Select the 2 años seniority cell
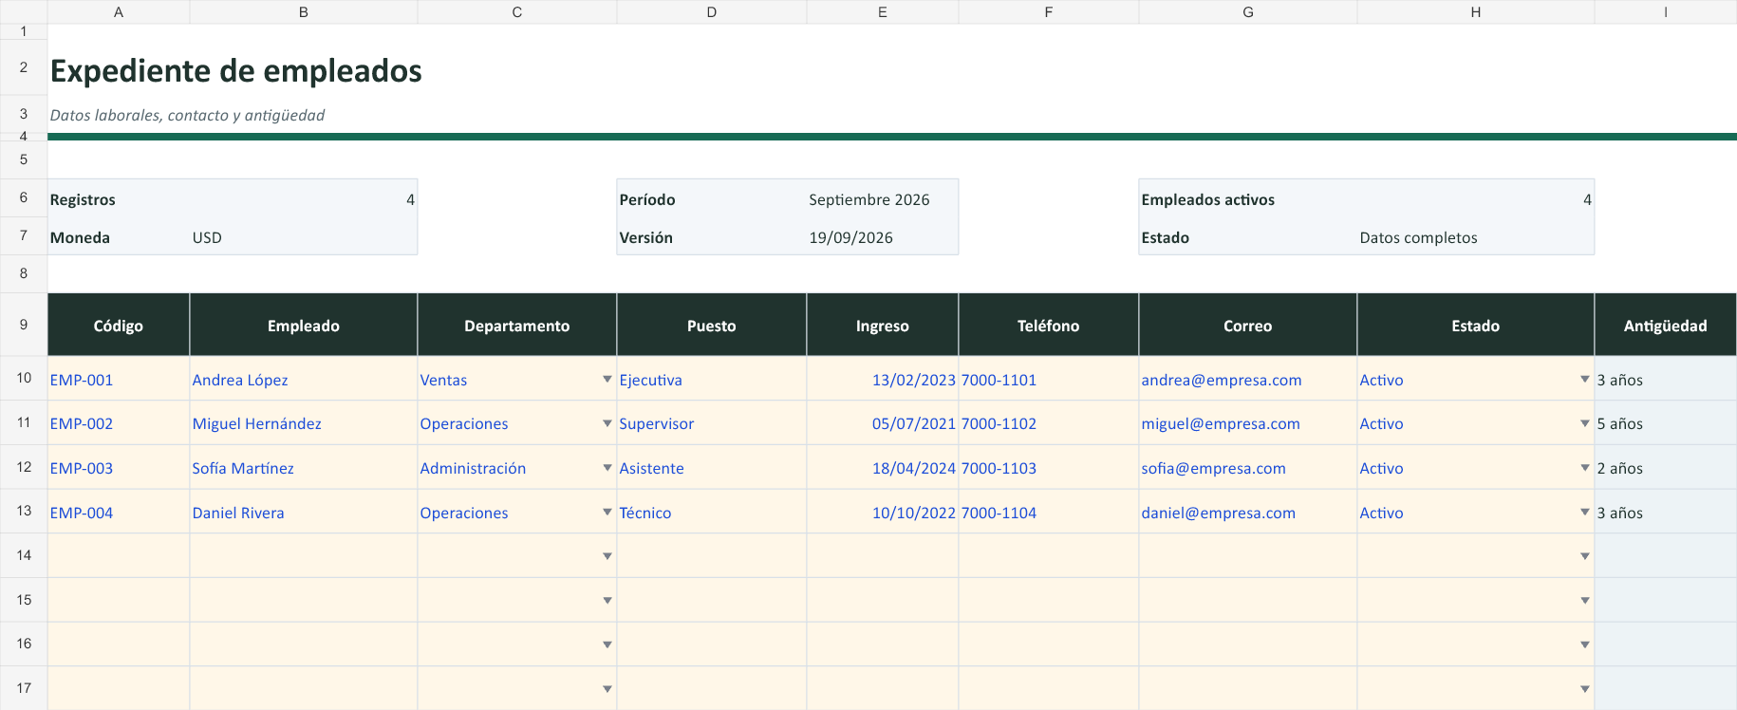 pos(1666,468)
